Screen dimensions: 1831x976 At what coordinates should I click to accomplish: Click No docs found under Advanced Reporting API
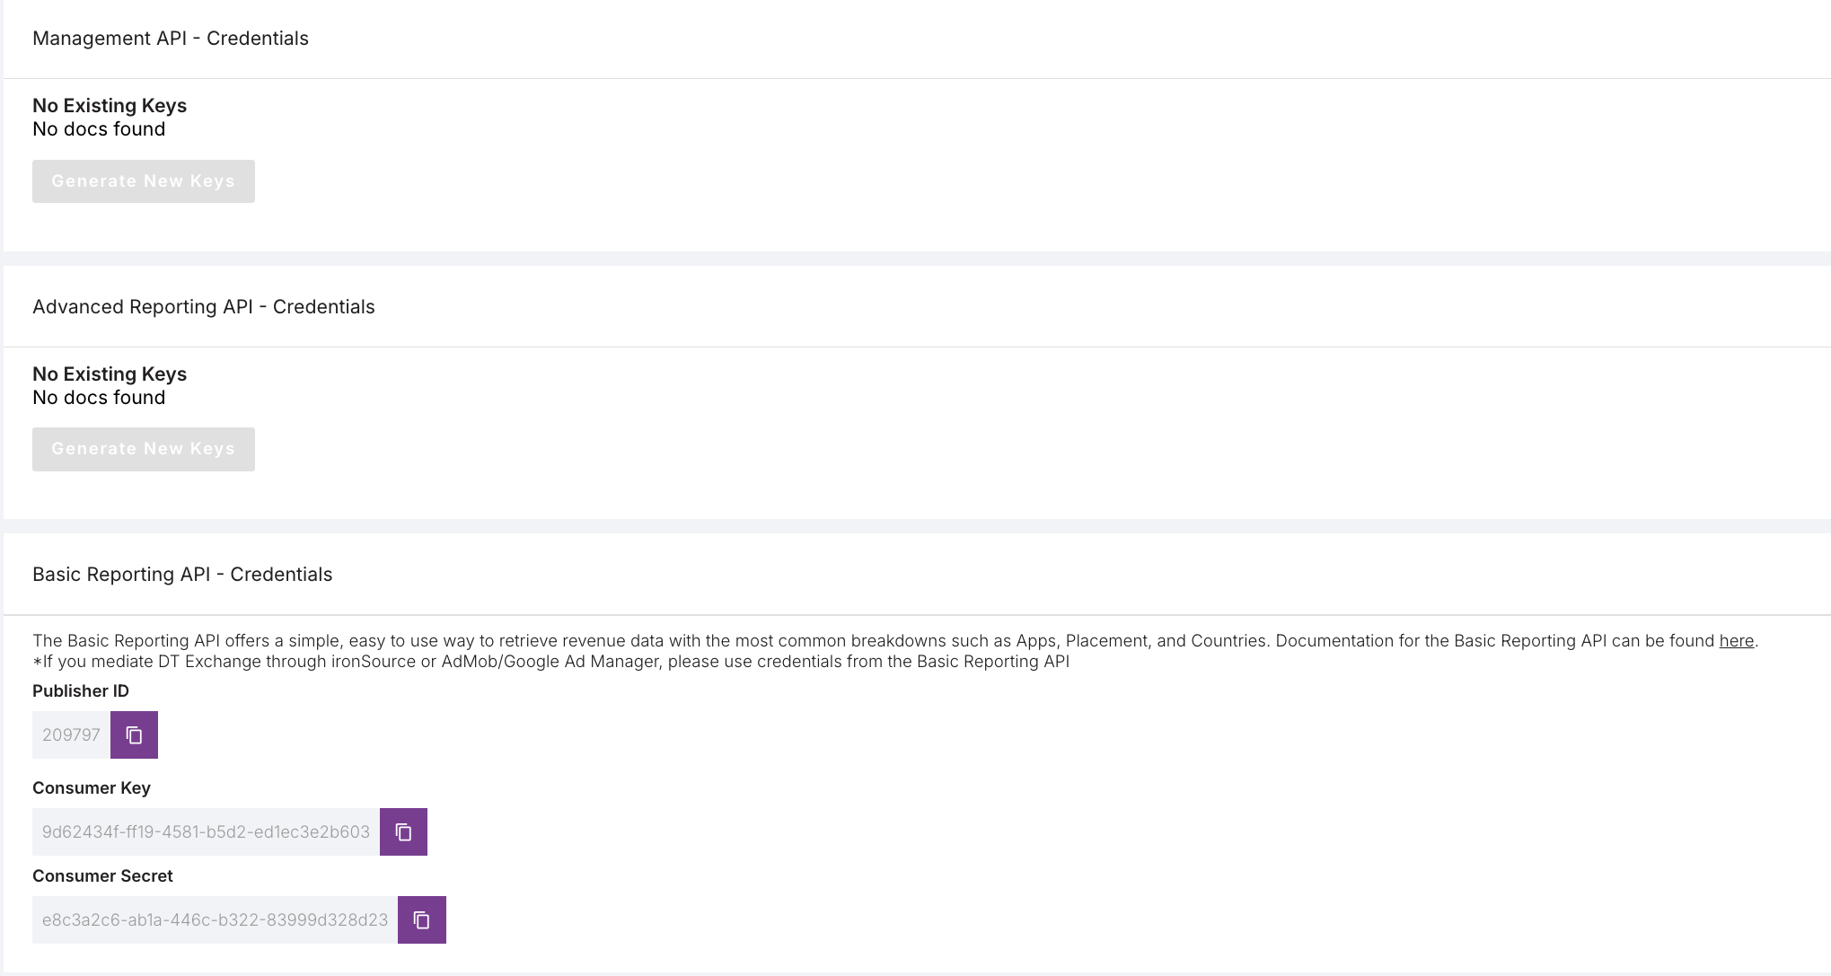click(99, 397)
